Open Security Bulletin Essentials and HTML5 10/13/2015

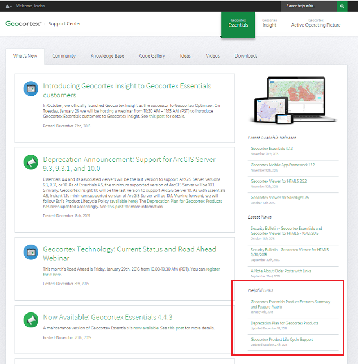click(286, 231)
